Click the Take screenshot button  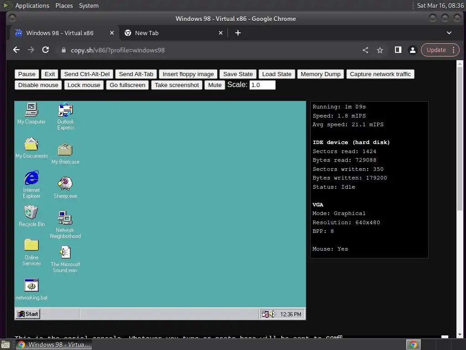pyautogui.click(x=177, y=85)
